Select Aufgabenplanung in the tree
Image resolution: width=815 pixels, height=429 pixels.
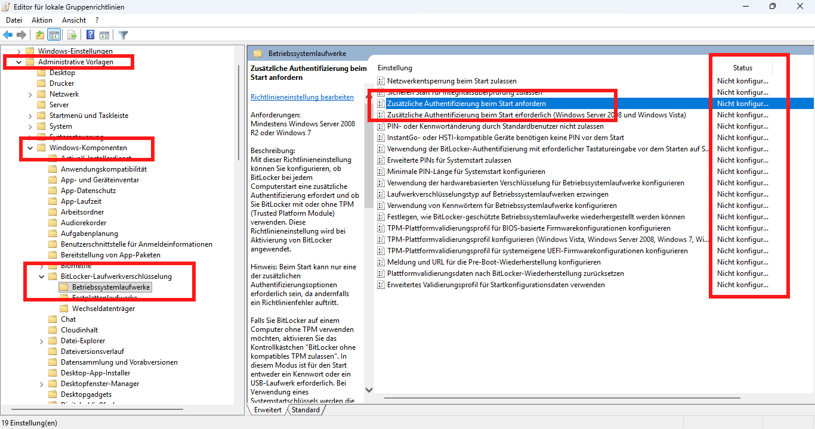[89, 234]
